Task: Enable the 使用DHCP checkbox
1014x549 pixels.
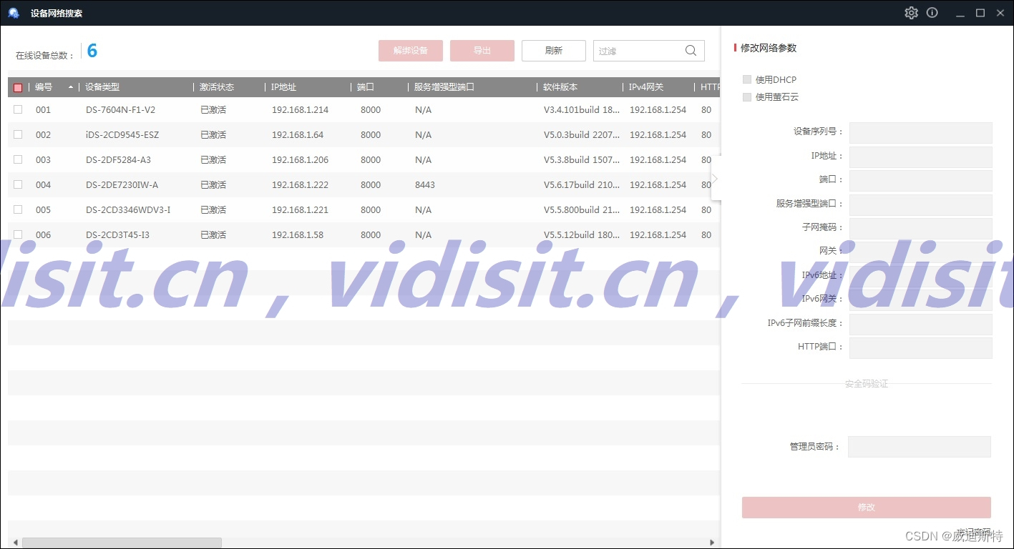Action: click(747, 79)
